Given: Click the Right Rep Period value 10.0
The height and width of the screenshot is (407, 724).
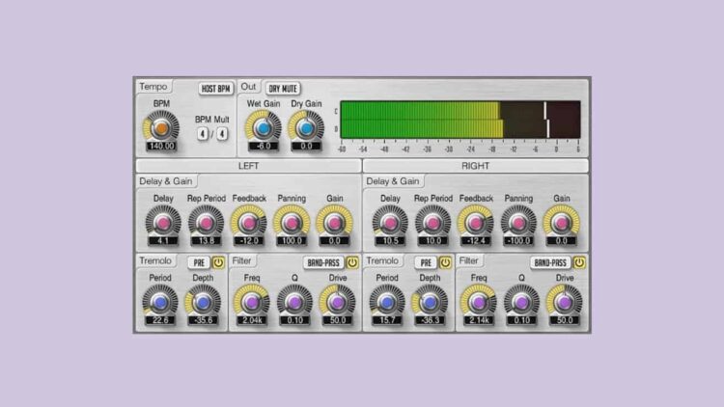Looking at the screenshot, I should (x=432, y=241).
